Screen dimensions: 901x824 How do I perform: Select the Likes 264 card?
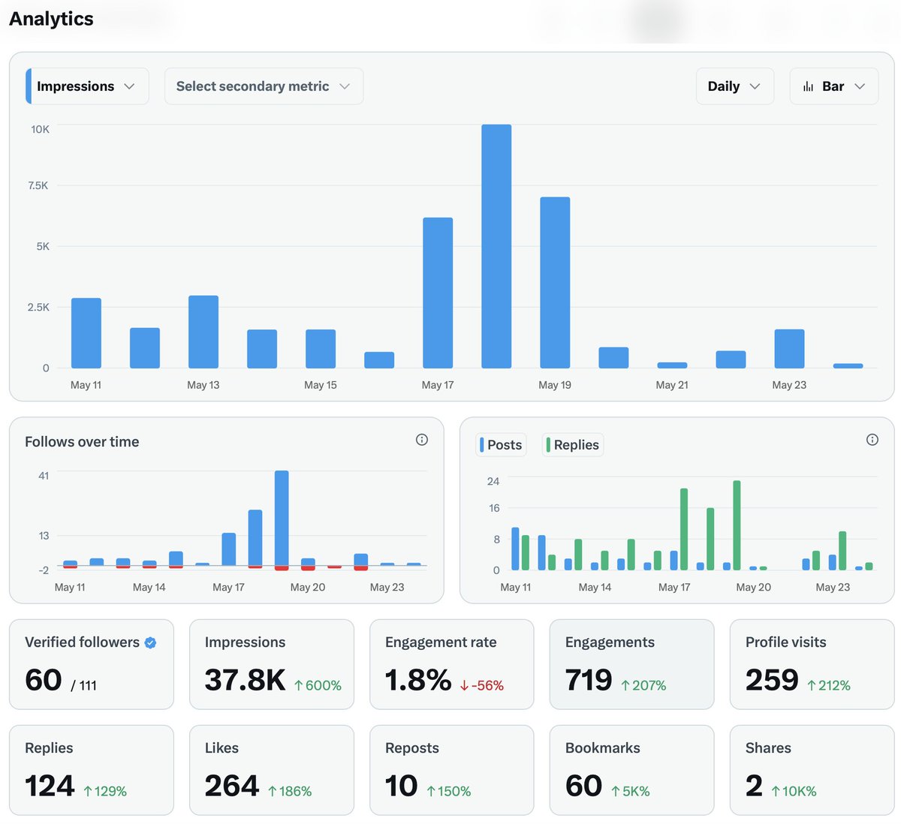(x=272, y=770)
